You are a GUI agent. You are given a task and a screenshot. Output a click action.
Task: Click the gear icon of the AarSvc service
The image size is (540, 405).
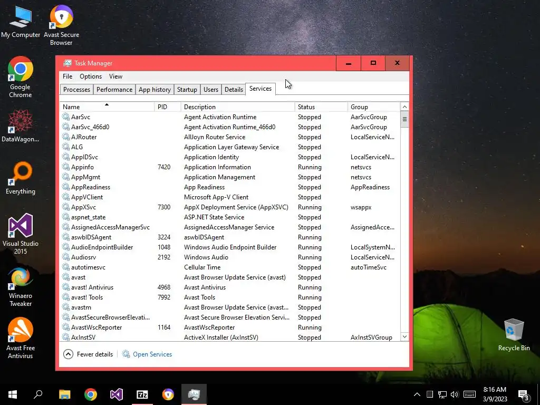66,117
